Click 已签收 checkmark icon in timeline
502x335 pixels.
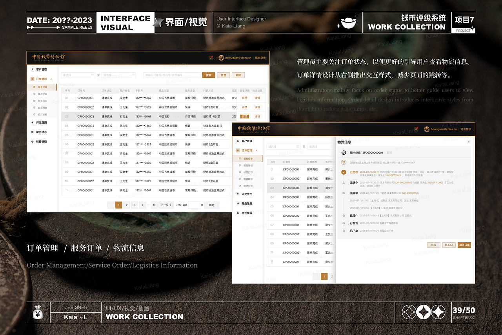coord(344,172)
